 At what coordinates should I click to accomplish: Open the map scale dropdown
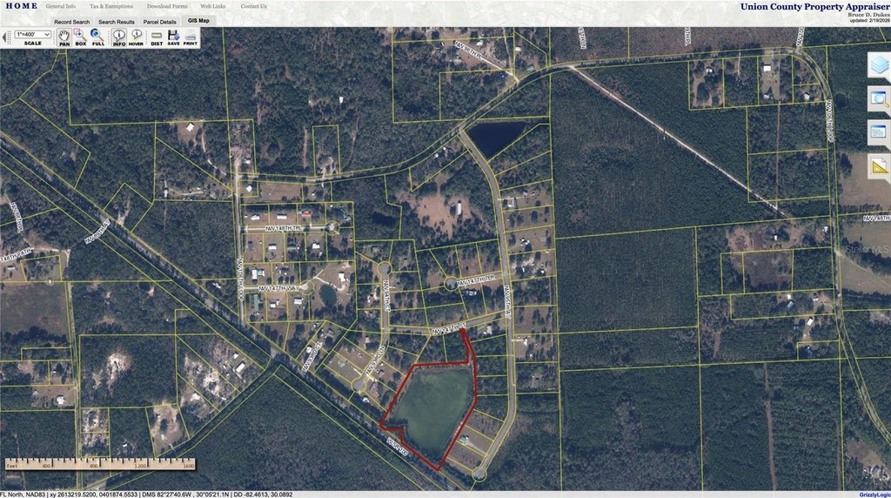point(33,35)
